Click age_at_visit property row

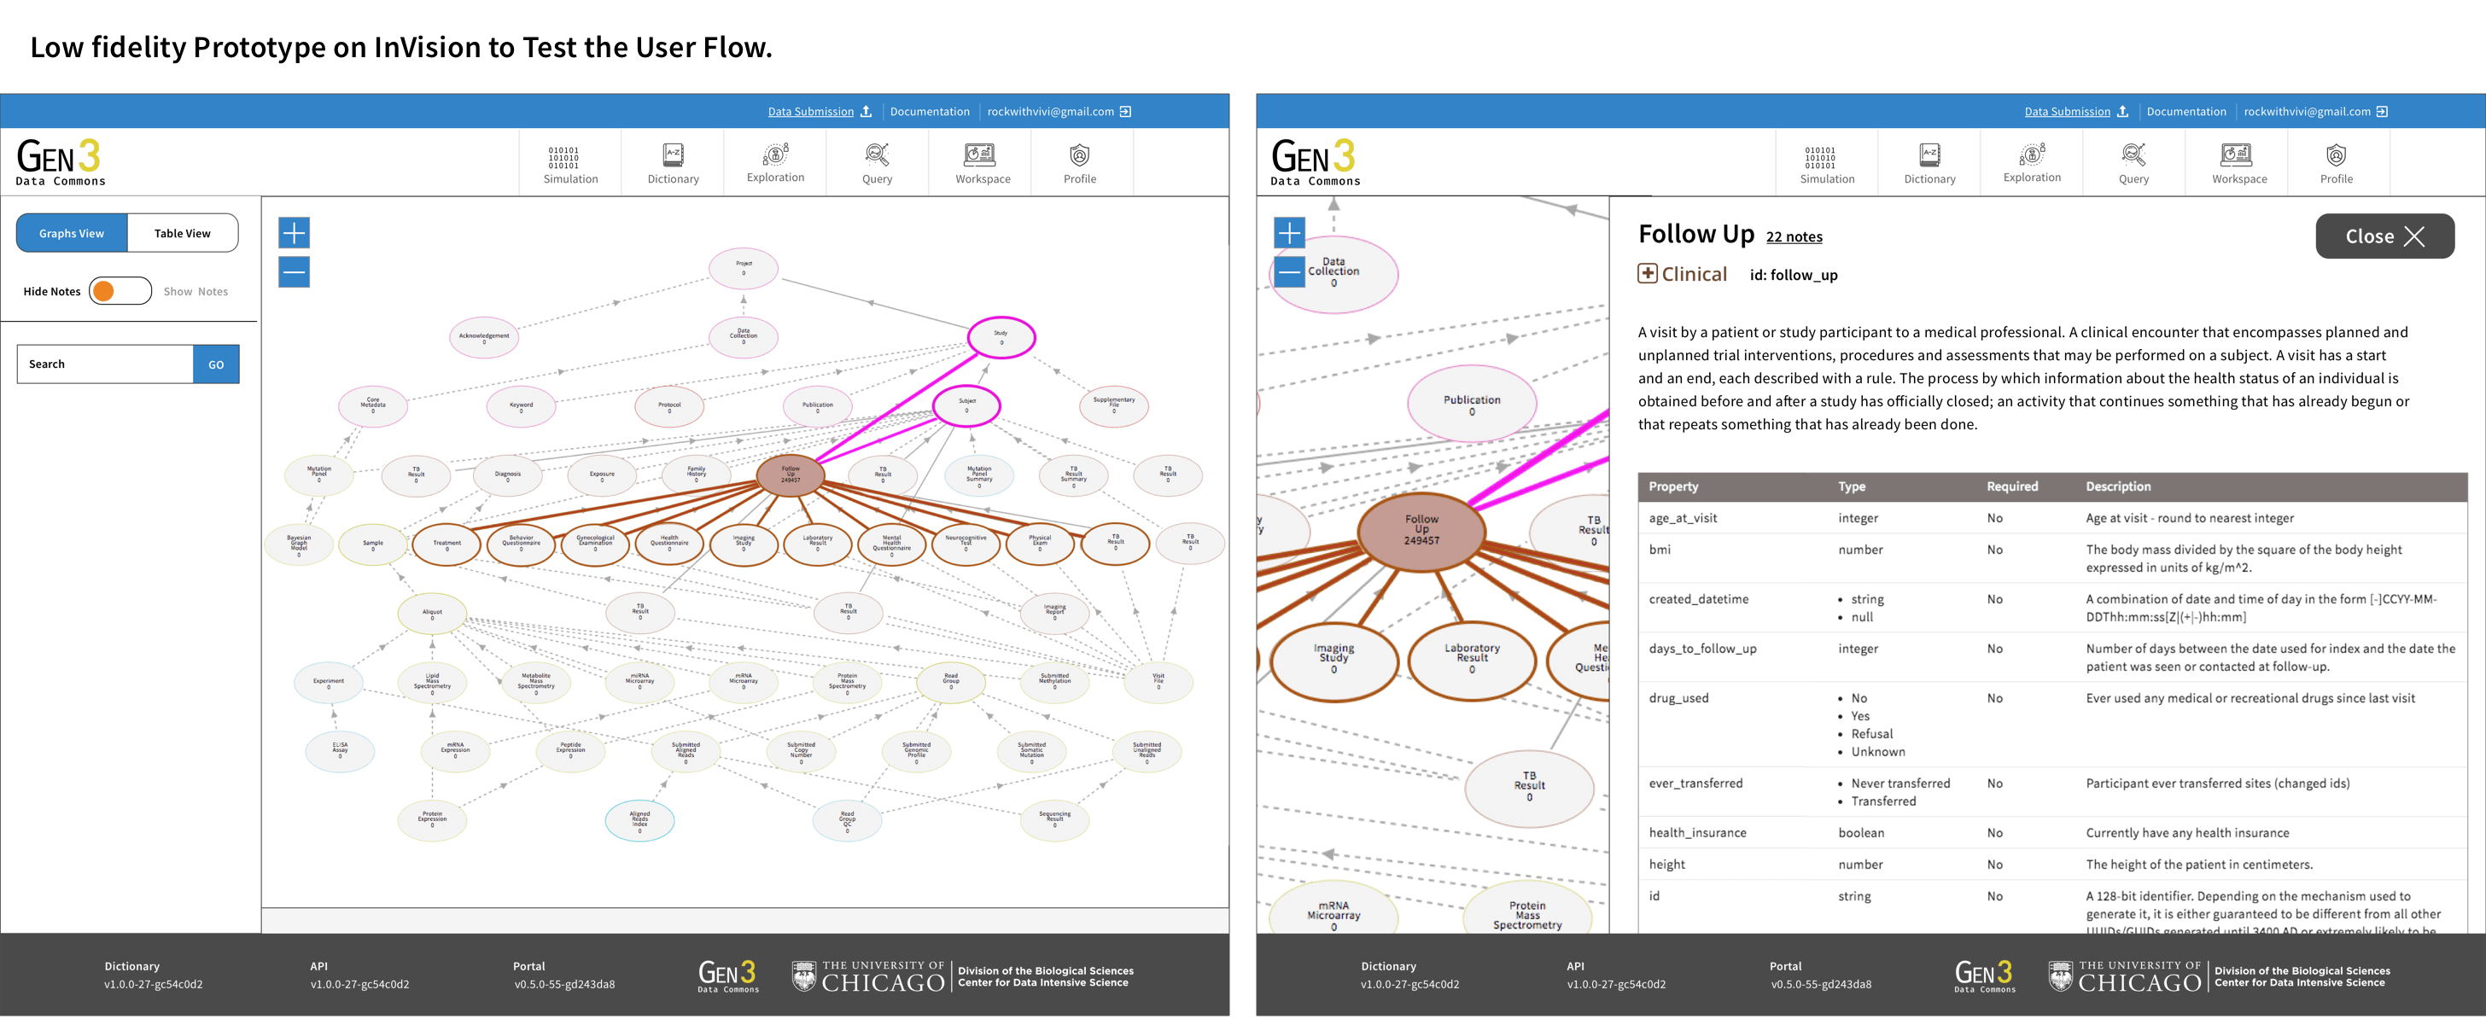click(x=2052, y=518)
